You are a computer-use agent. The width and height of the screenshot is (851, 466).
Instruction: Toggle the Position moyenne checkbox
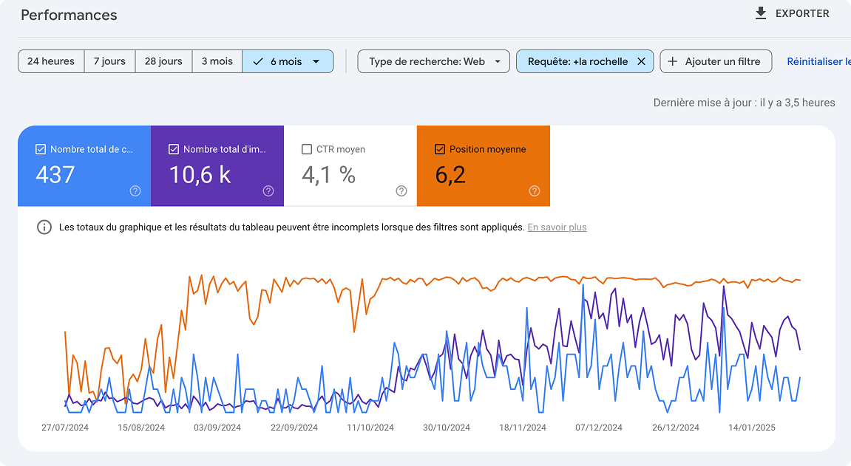click(440, 149)
